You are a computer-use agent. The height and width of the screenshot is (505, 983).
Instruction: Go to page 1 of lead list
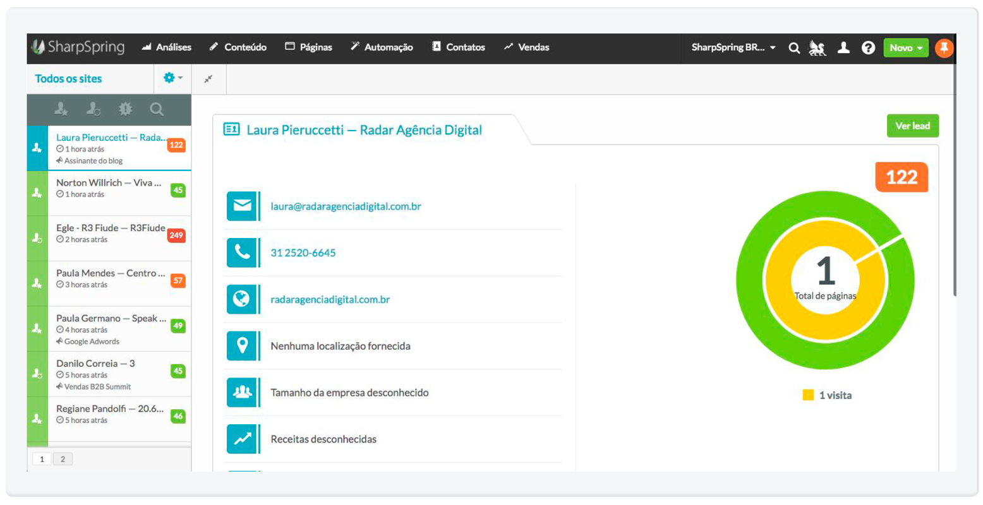point(42,459)
